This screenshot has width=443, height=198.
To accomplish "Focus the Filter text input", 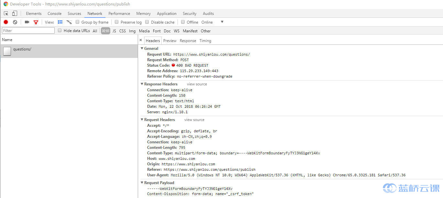I will coord(28,31).
